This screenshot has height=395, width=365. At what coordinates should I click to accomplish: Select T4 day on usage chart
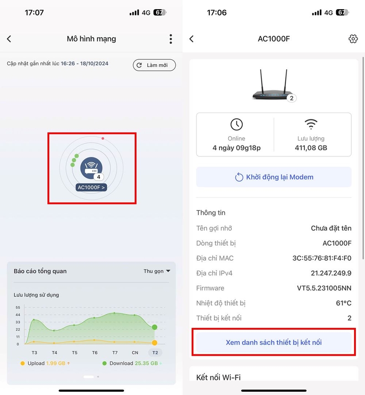pos(54,353)
